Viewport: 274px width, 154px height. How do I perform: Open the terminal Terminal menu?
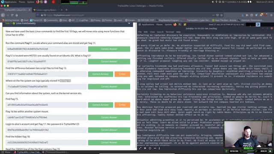[x=170, y=32]
